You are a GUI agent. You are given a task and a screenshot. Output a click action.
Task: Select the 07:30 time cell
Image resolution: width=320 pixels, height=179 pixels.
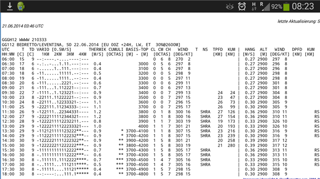pyautogui.click(x=8, y=74)
